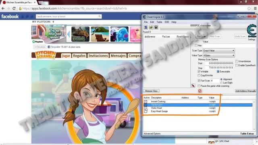Enable Pause the game while scanning
Screen dimensions: 258x145
[x=199, y=86]
